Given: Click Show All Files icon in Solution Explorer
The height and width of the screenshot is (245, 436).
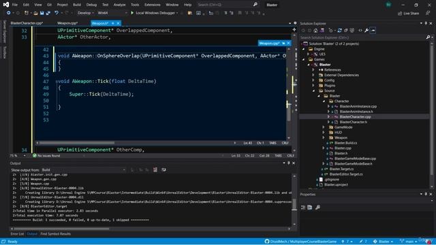Looking at the screenshot, I should pos(352,30).
